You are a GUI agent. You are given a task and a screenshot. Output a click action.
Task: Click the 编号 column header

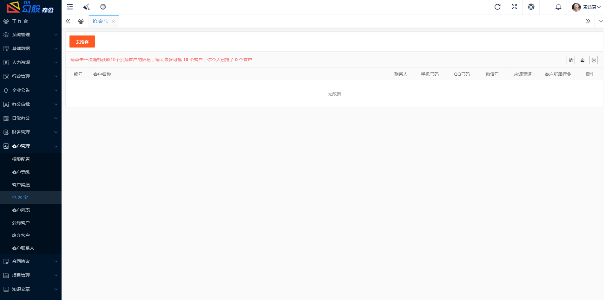coord(78,74)
